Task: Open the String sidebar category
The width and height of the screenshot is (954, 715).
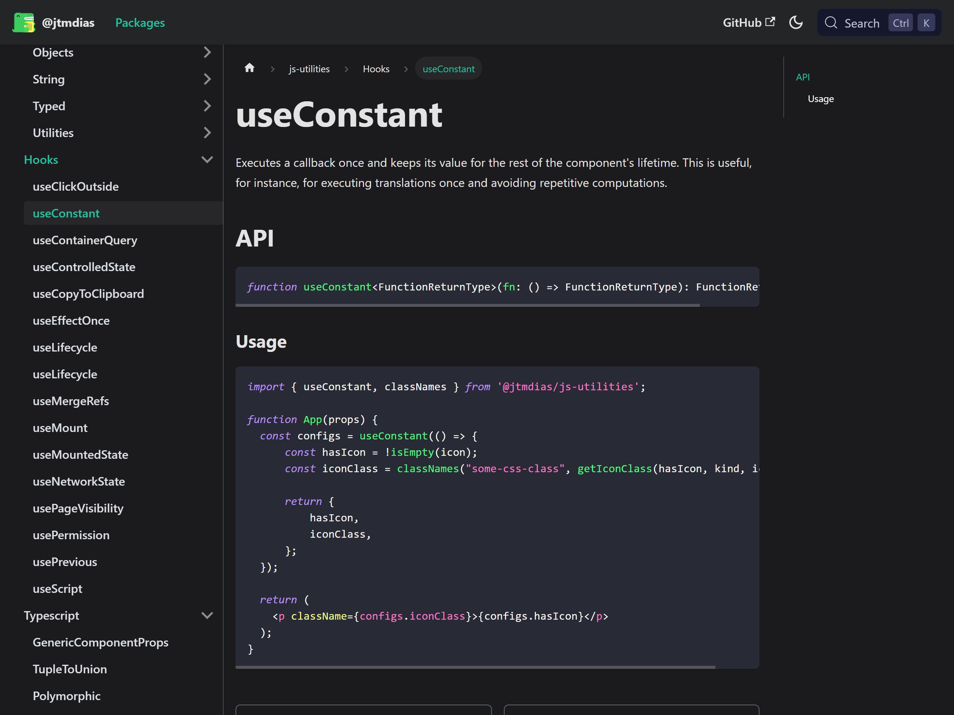Action: pyautogui.click(x=49, y=79)
